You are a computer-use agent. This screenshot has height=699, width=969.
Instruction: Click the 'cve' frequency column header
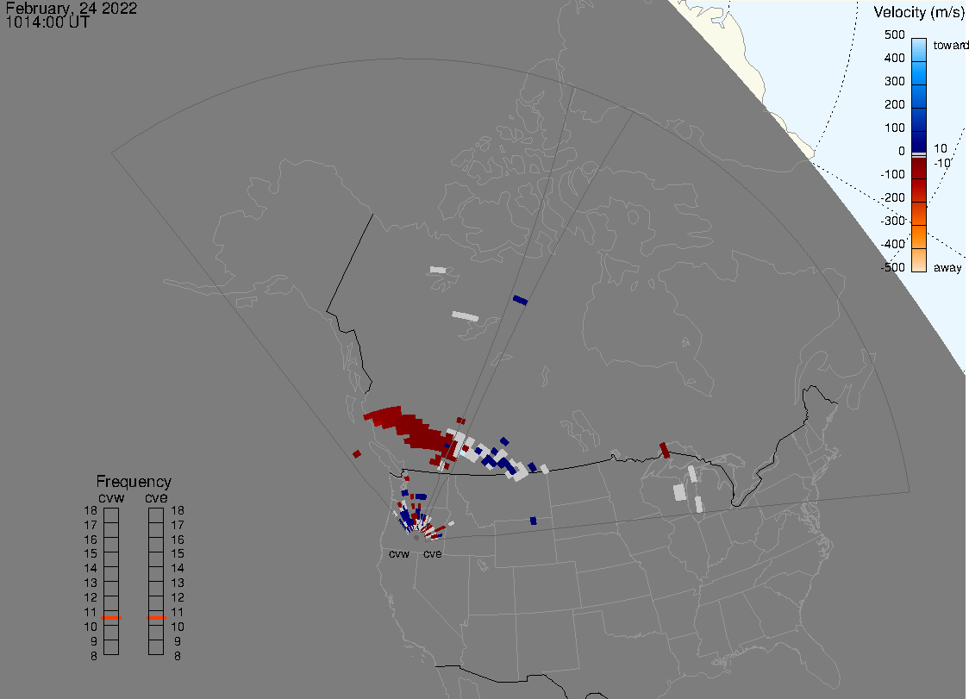click(156, 498)
